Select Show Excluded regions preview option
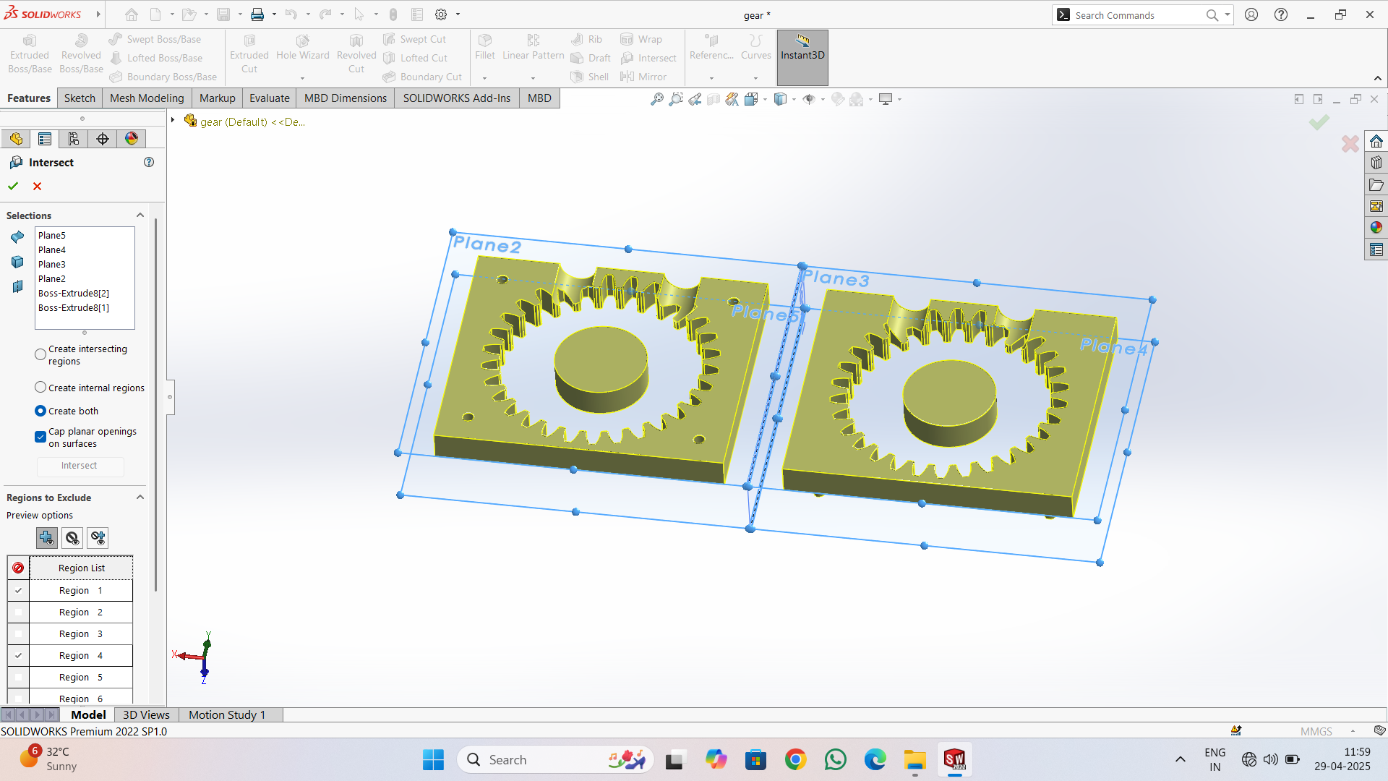Screen dimensions: 1388x781 pos(72,538)
